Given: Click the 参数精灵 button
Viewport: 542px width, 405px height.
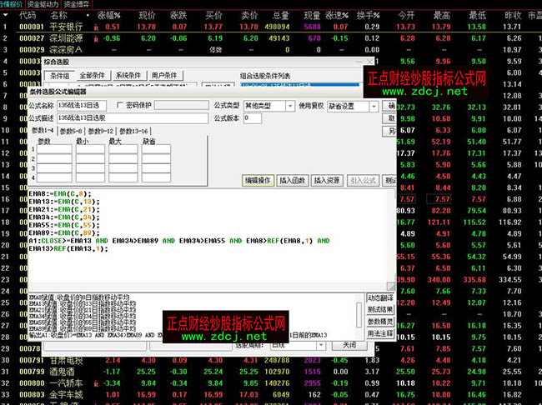Looking at the screenshot, I should (380, 321).
